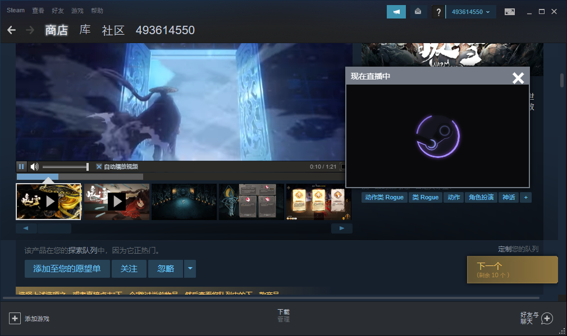Uncheck 自动播放视频 checkbox
567x336 pixels.
pos(99,166)
